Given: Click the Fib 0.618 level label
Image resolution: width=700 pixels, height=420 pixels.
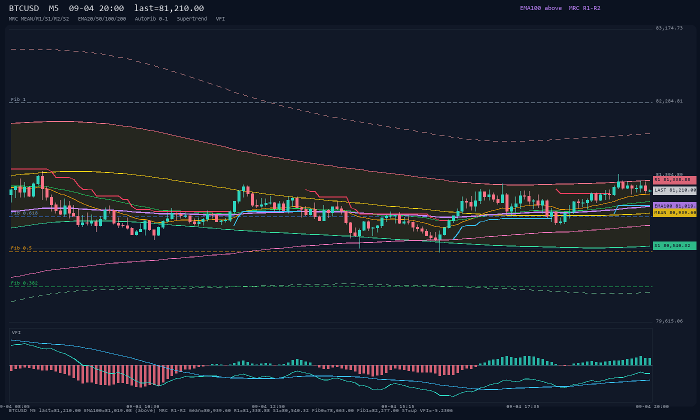Looking at the screenshot, I should click(x=24, y=213).
